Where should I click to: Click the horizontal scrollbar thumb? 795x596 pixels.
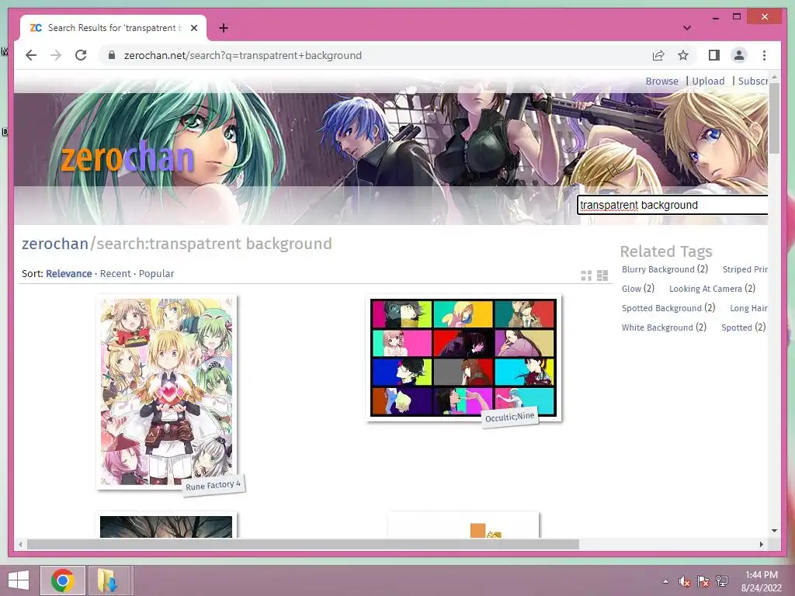303,544
